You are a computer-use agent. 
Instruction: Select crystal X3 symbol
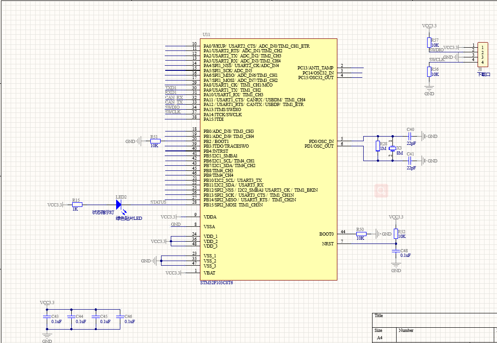393,149
